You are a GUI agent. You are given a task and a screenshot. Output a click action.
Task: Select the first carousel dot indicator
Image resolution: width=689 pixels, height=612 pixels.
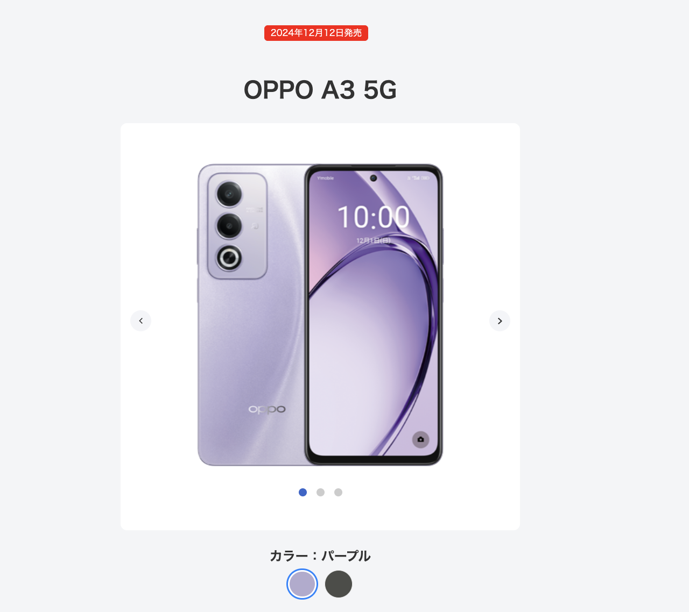pyautogui.click(x=303, y=492)
